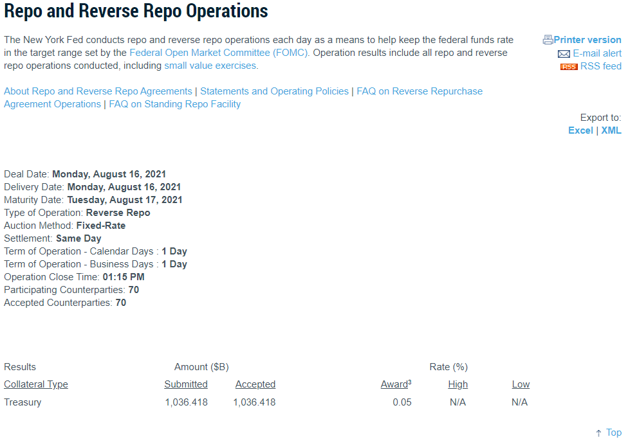The image size is (637, 446).
Task: Jump to Top of the page
Action: 613,433
